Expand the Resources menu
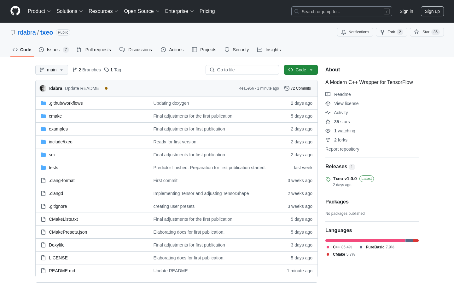 [103, 11]
